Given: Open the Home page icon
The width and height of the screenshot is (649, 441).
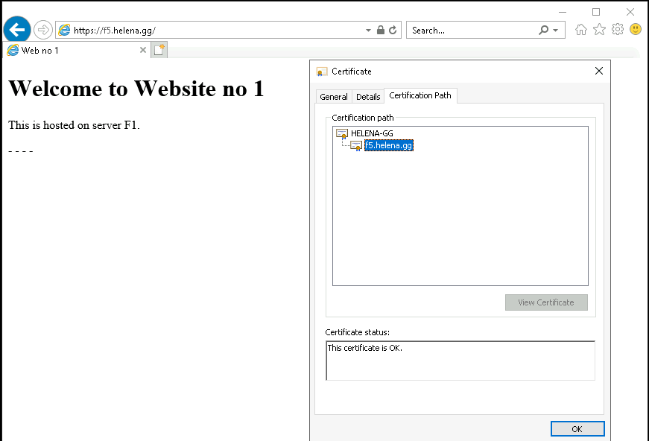Looking at the screenshot, I should [x=581, y=30].
